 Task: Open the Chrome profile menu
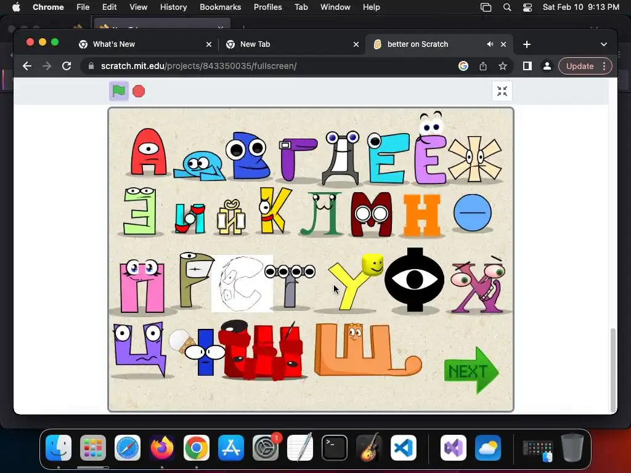547,66
